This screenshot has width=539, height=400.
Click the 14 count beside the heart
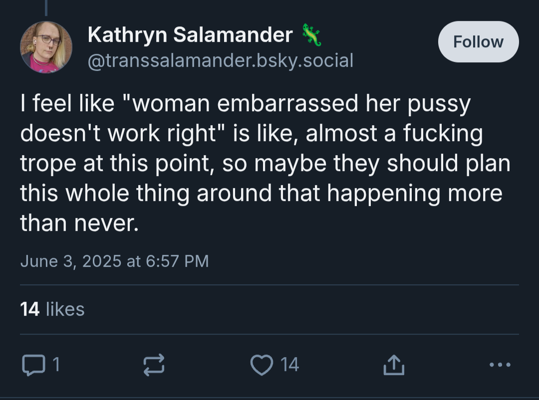pos(289,365)
